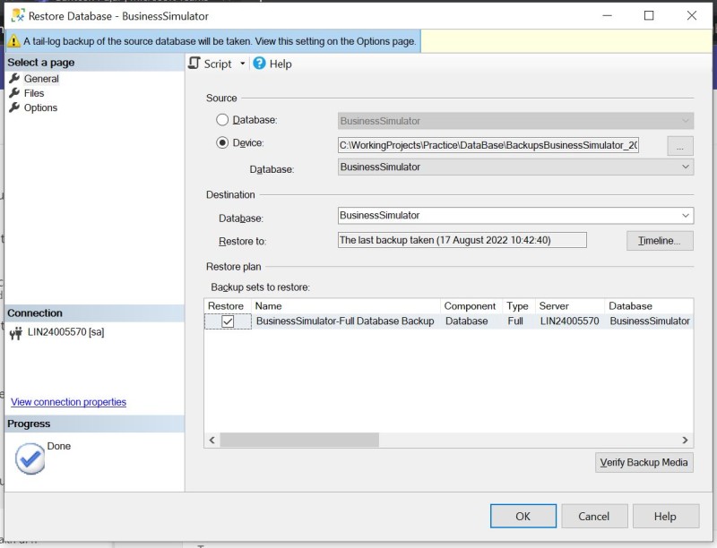The height and width of the screenshot is (548, 717).
Task: Uncheck the Restore checkbox for BusinessSimulator backup
Action: 228,321
